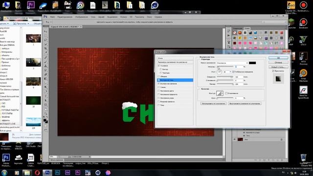Screen dimensions: 313x176
Task: Select the Gradient tool
Action: [x=45, y=79]
